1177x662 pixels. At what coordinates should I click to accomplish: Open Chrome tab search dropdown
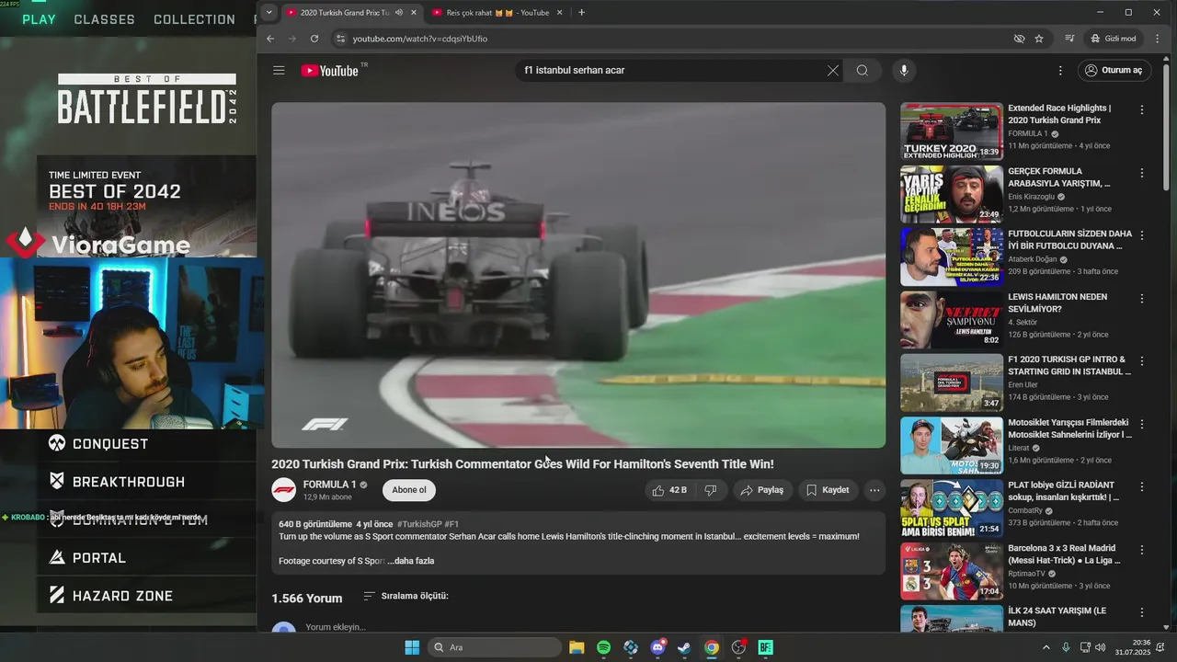(x=268, y=12)
